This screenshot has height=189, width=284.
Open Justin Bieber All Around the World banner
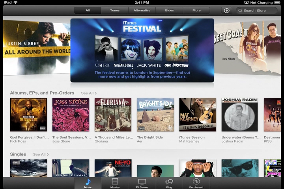(x=37, y=48)
